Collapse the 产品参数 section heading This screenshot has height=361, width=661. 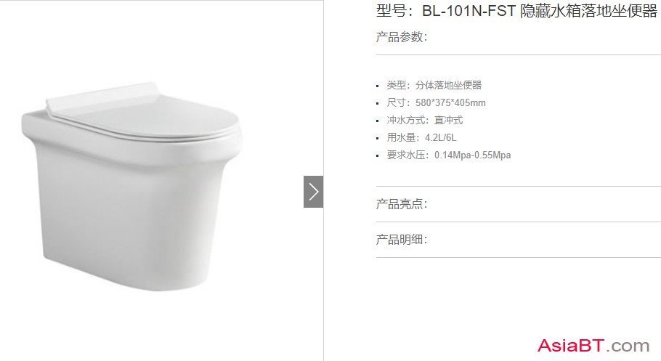(x=401, y=37)
